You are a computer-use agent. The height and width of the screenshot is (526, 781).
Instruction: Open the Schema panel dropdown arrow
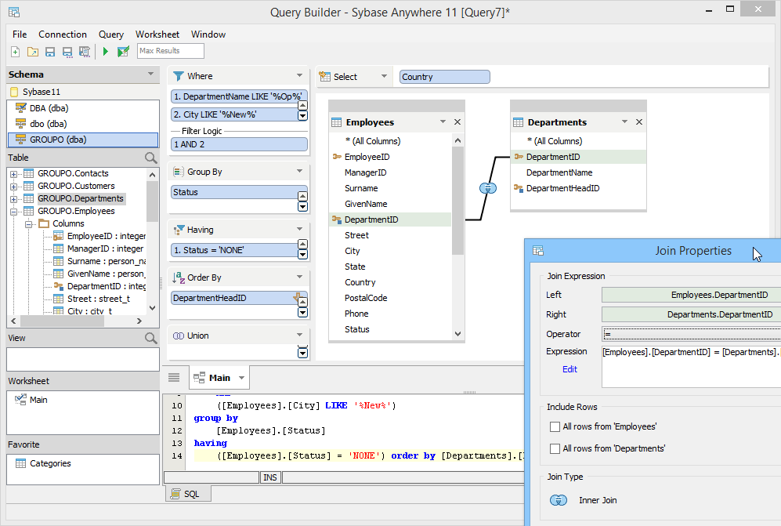coord(150,74)
